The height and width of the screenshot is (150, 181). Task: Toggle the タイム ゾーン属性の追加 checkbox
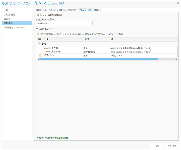(x=37, y=15)
